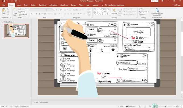Select the Oval shape in gallery
This screenshot has height=108, width=183.
pos(105,9)
